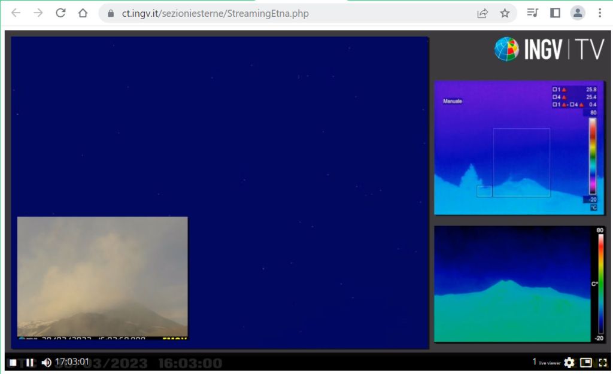Stop the live stream playback
The width and height of the screenshot is (613, 374).
click(x=12, y=362)
